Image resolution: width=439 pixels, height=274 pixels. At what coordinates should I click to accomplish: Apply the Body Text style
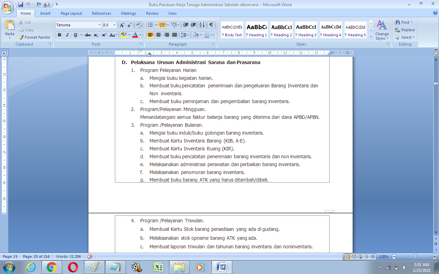point(232,30)
